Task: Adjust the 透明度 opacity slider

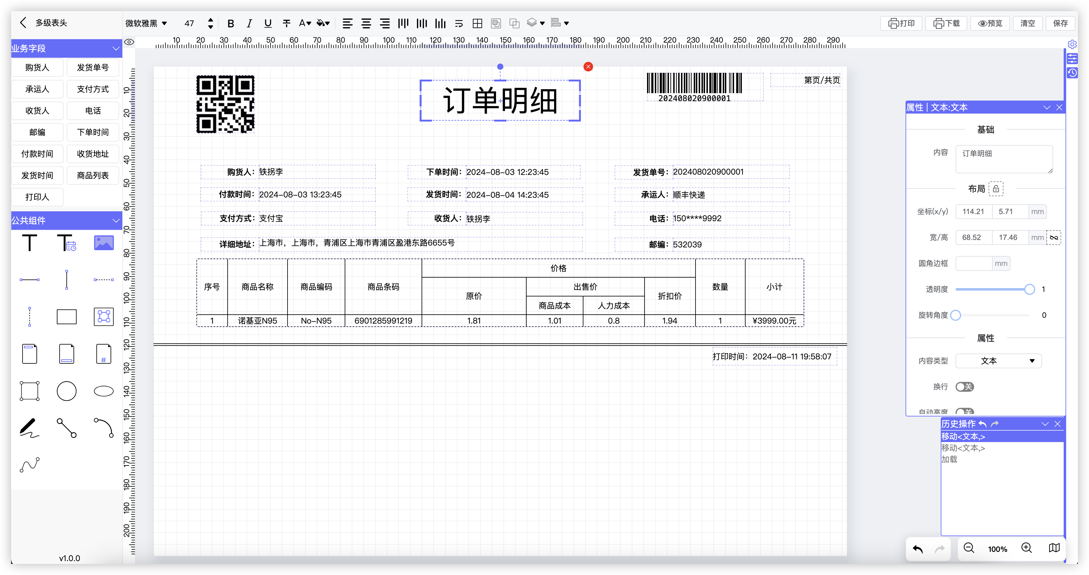Action: click(1029, 290)
